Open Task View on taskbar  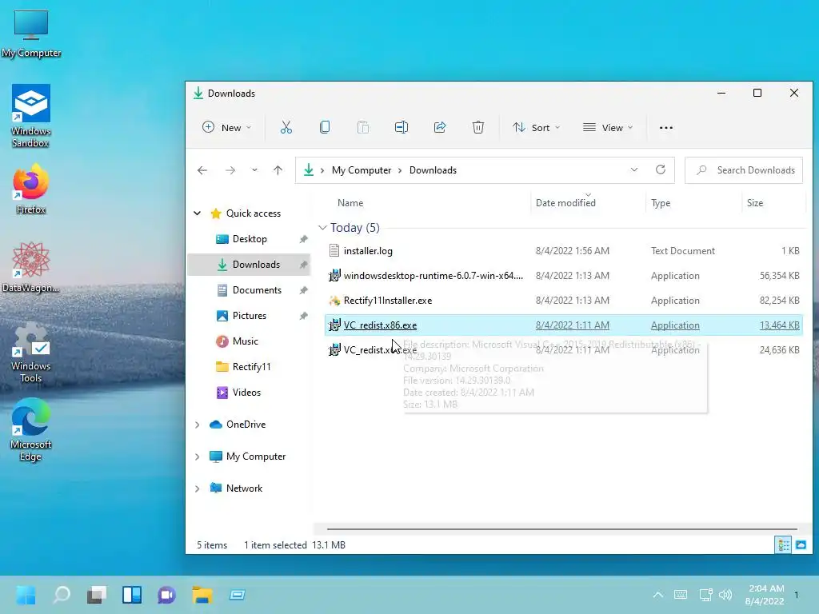tap(97, 595)
